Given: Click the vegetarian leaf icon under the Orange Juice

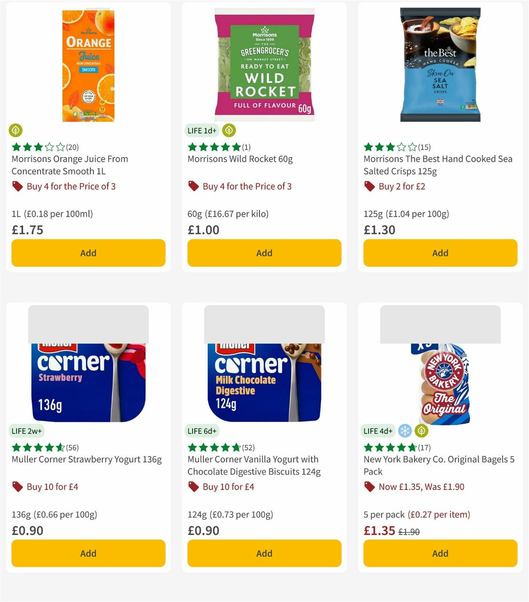Looking at the screenshot, I should tap(15, 130).
